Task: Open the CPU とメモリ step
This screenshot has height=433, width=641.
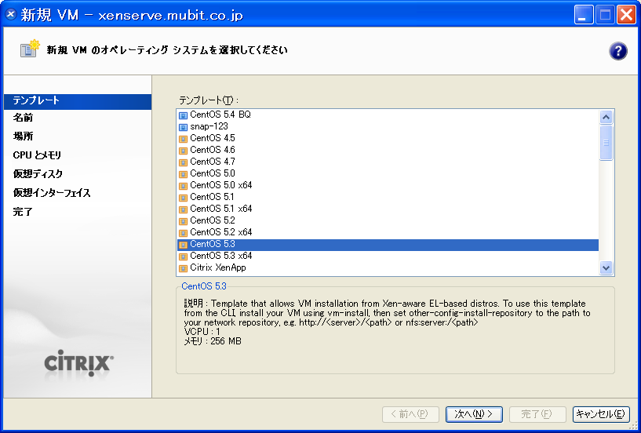Action: pos(37,155)
